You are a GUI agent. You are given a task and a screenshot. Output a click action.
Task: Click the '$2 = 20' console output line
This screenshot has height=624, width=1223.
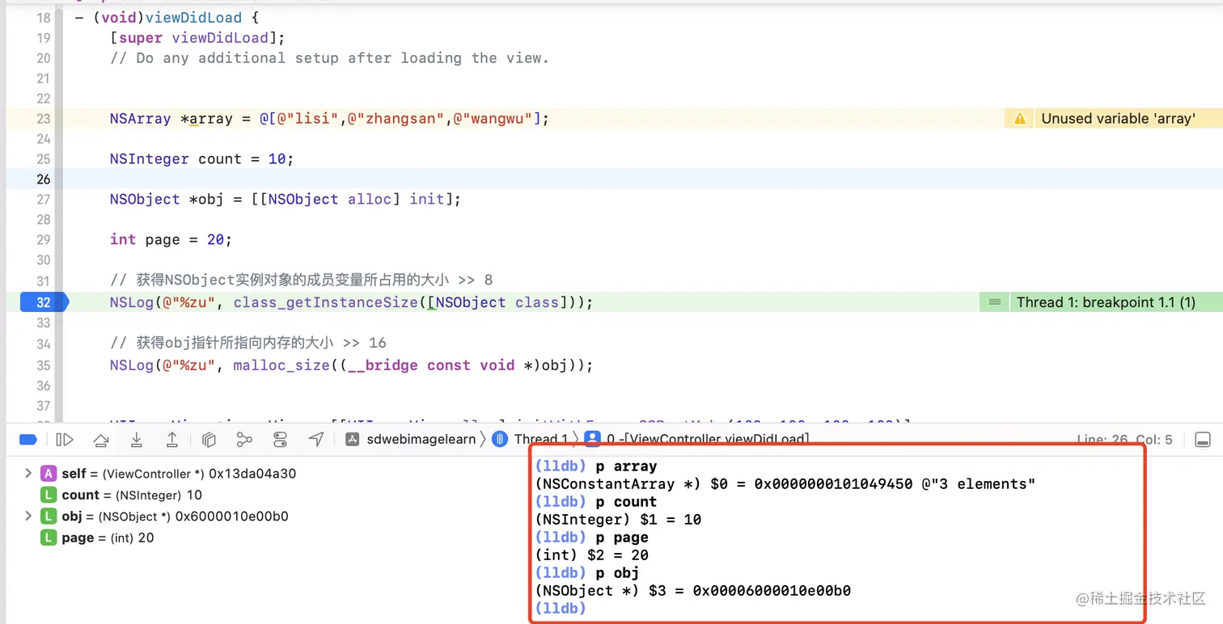pyautogui.click(x=592, y=555)
